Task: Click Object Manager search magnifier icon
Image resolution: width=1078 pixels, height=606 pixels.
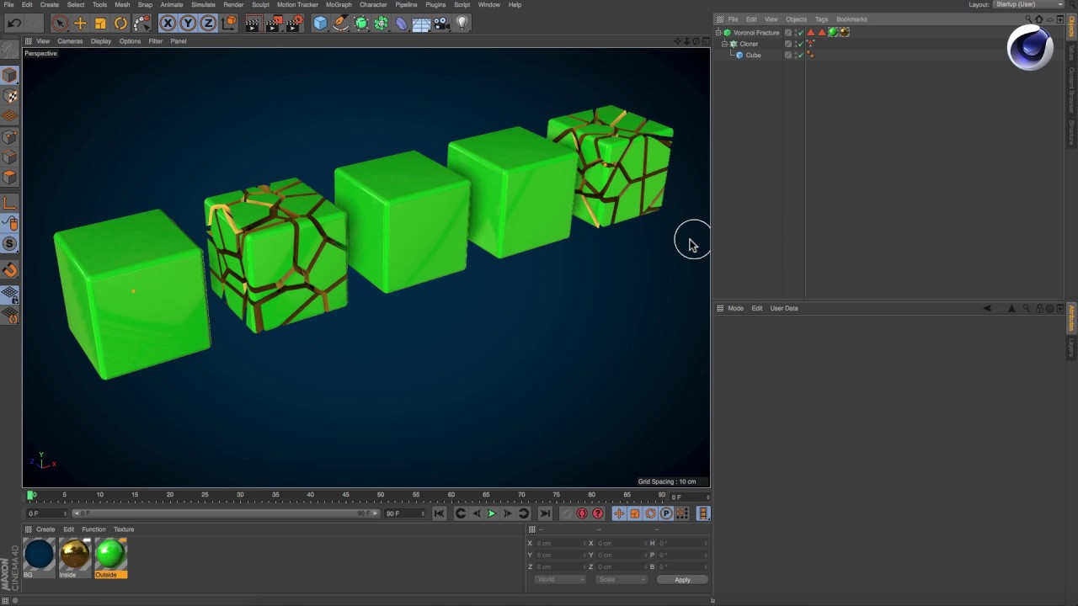Action: (1028, 19)
